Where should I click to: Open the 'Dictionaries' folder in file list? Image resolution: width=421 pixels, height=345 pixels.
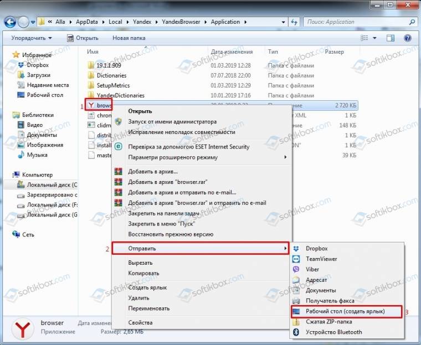coord(111,75)
